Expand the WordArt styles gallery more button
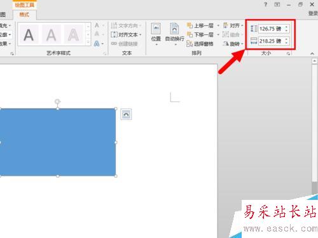This screenshot has height=238, width=318. click(88, 42)
